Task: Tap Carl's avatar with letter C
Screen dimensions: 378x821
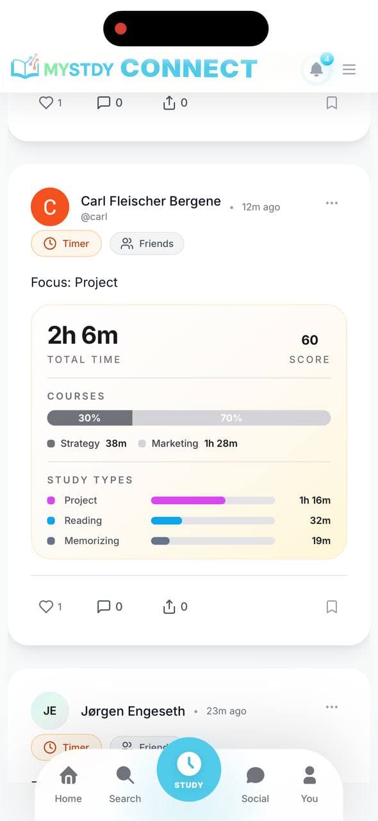Action: tap(50, 207)
